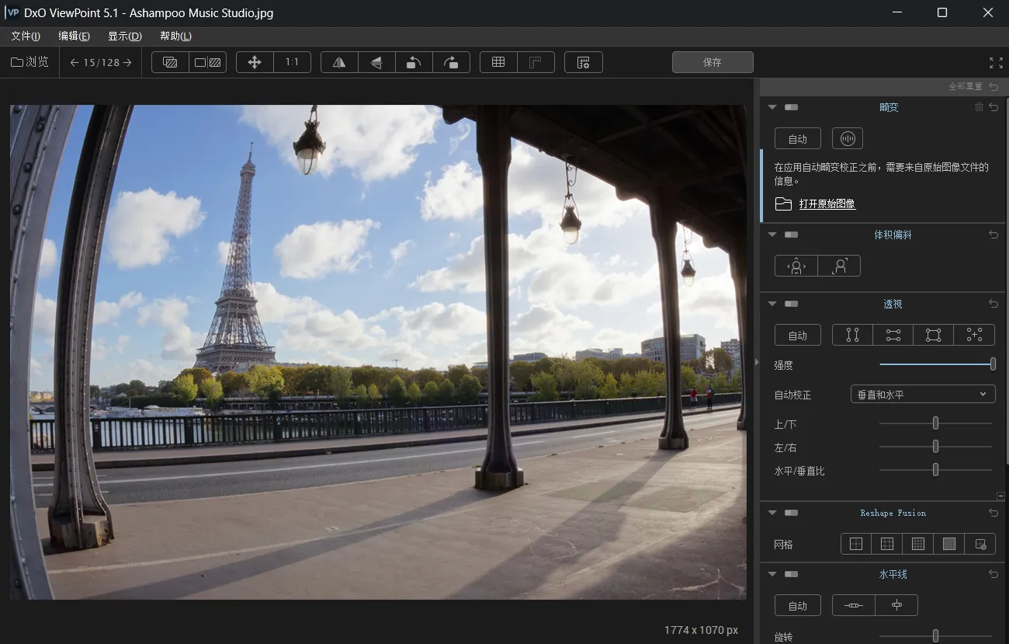The height and width of the screenshot is (644, 1009).
Task: Rotate the image left 90 degrees
Action: point(414,62)
